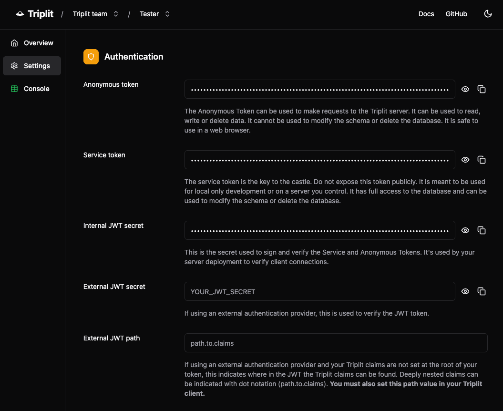This screenshot has height=411, width=503.
Task: Click the Triplit cloud logo
Action: pos(19,13)
